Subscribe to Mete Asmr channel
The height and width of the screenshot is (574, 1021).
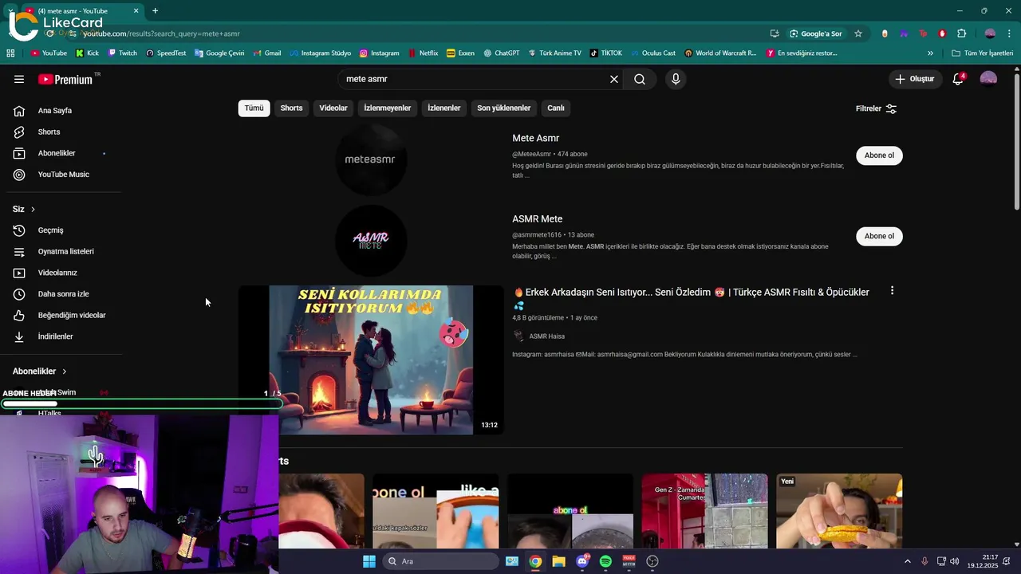click(x=879, y=155)
